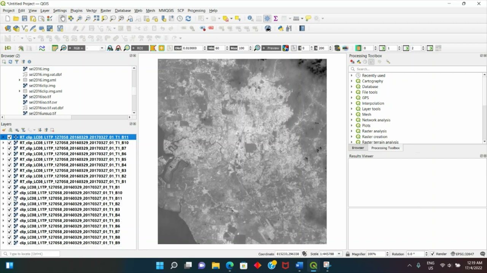Activate the Zoom In magnifier tool
Image resolution: width=487 pixels, height=273 pixels.
pos(79,18)
